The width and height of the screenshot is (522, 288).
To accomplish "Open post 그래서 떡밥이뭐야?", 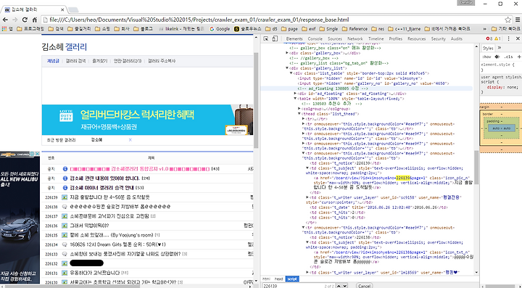I will click(x=90, y=226).
